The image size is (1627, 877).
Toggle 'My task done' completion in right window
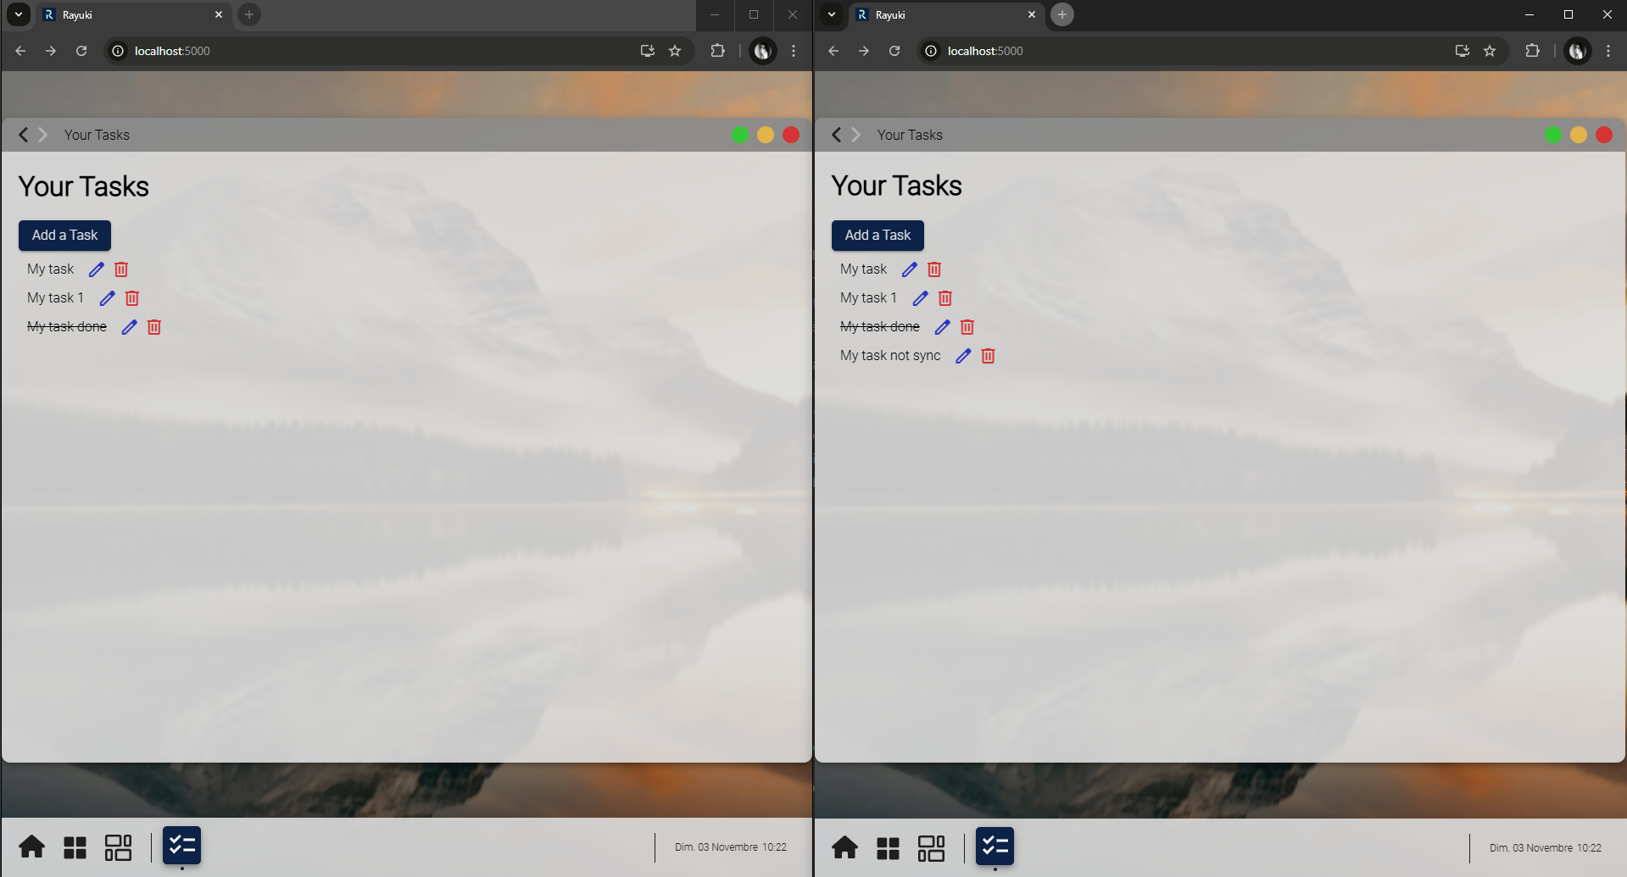[880, 327]
